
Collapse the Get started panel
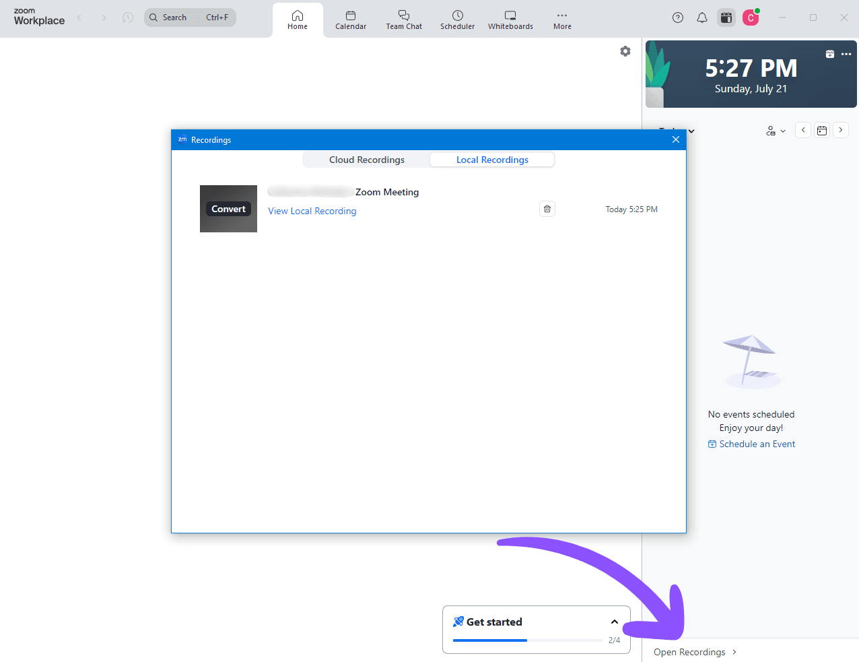(614, 622)
